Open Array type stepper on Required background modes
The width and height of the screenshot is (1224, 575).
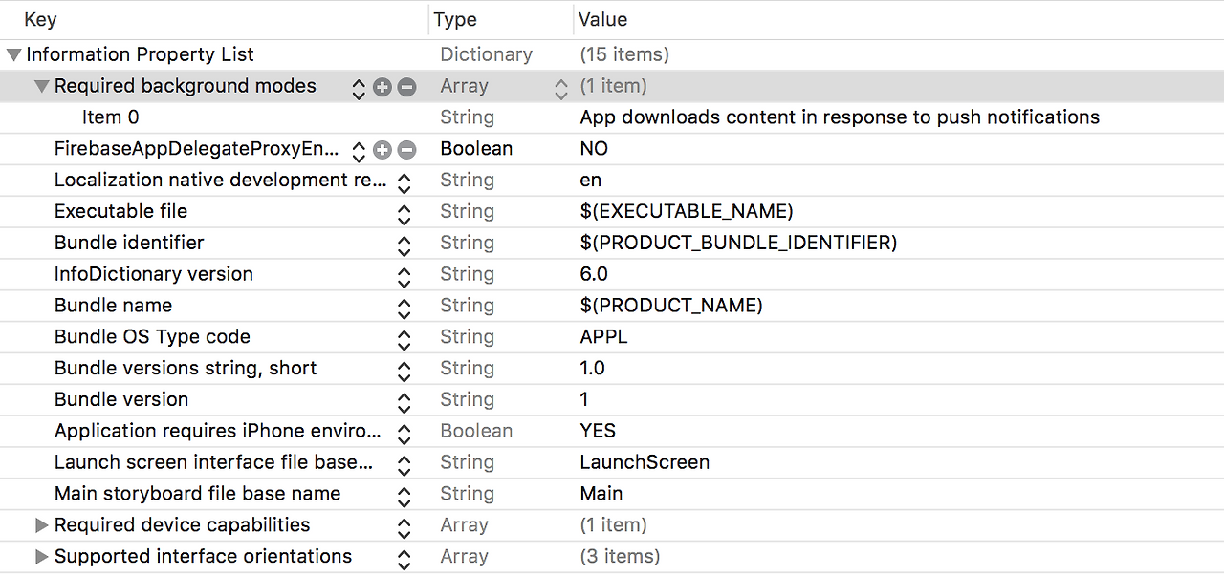[561, 88]
